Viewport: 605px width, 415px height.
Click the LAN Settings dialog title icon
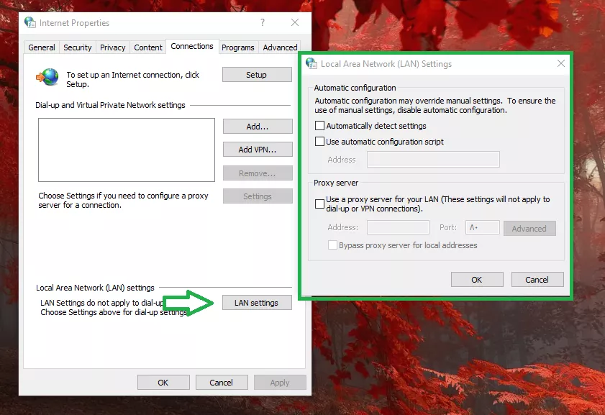[x=311, y=63]
